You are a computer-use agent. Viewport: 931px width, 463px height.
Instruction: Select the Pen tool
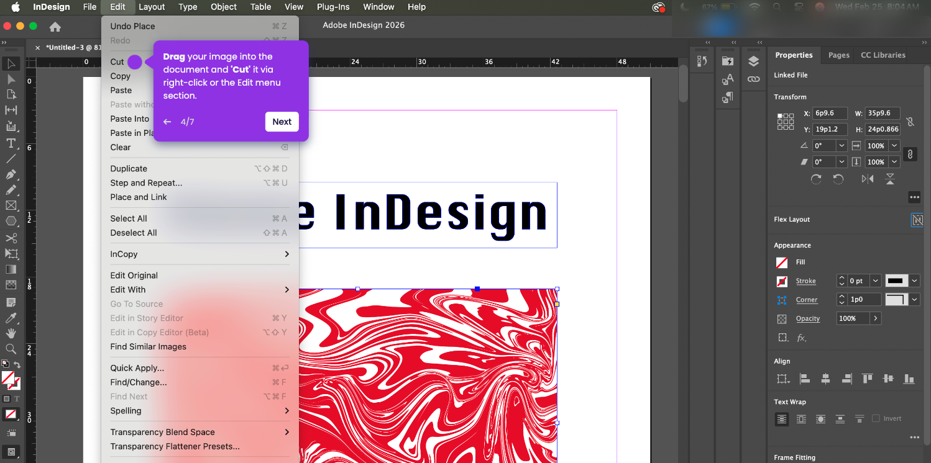11,174
